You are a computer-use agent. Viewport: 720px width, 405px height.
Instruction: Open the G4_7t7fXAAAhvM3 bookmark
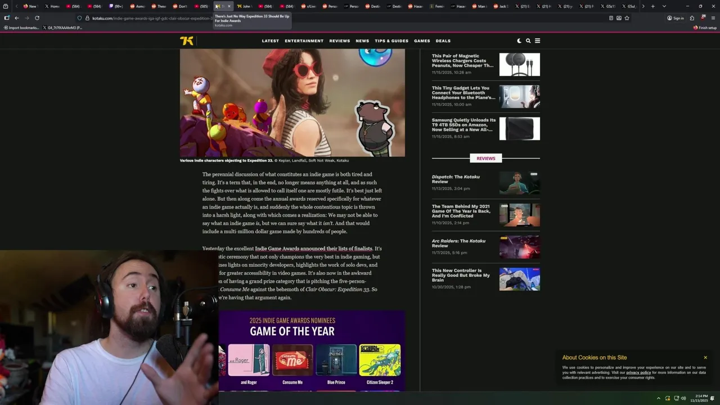[62, 28]
